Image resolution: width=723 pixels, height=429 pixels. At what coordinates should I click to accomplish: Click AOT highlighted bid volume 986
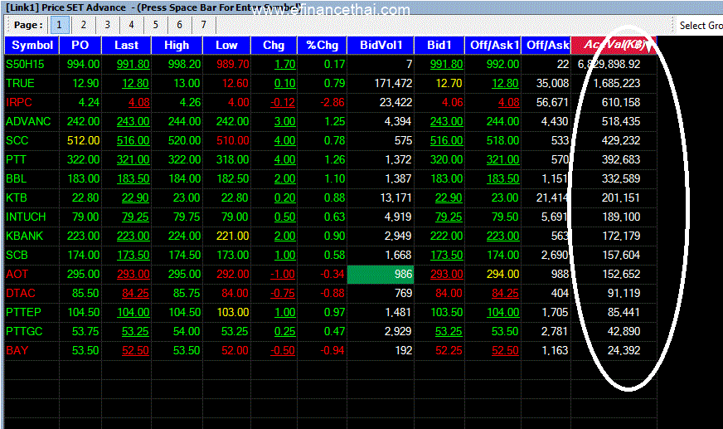pos(381,274)
